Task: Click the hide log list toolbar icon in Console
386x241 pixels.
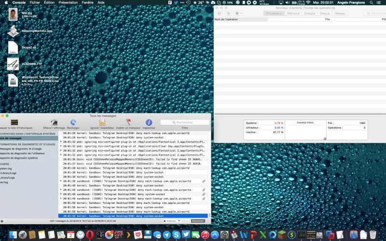Action: [x=14, y=122]
